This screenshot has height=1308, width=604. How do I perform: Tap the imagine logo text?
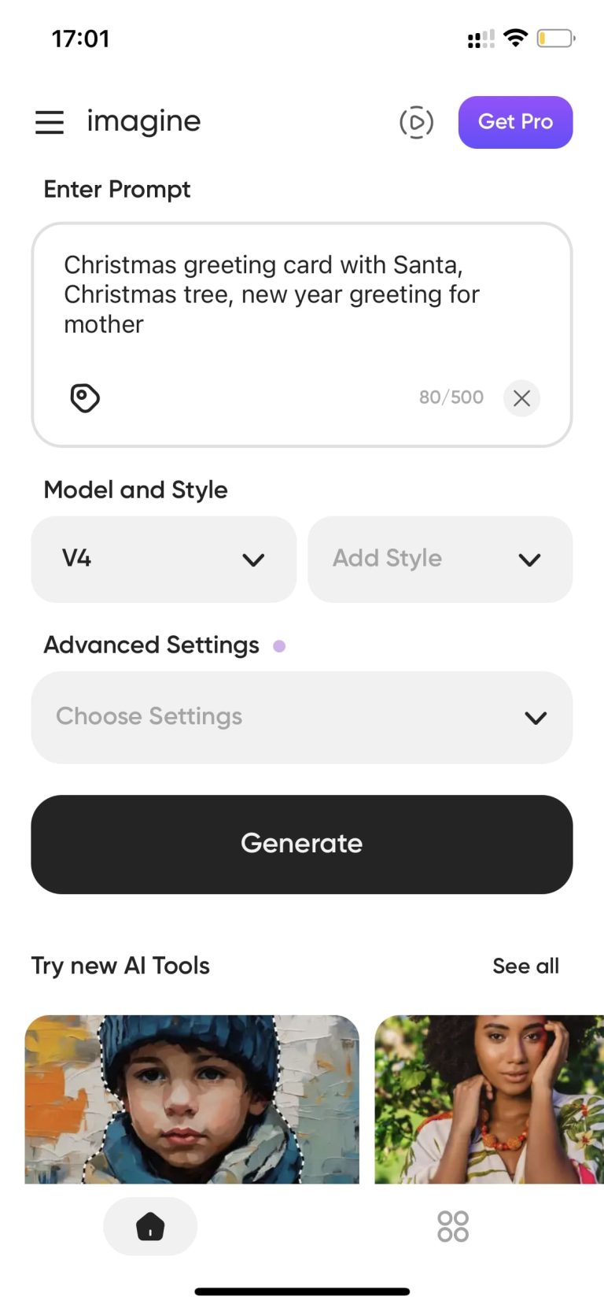(x=144, y=121)
